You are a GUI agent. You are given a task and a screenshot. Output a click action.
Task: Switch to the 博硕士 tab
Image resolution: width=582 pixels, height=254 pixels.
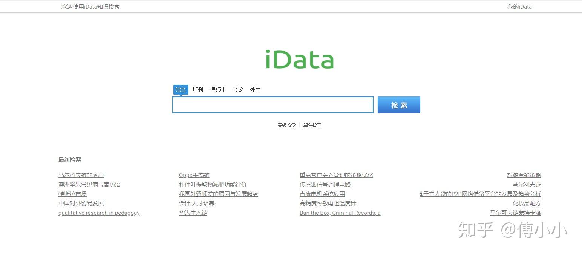click(x=218, y=90)
